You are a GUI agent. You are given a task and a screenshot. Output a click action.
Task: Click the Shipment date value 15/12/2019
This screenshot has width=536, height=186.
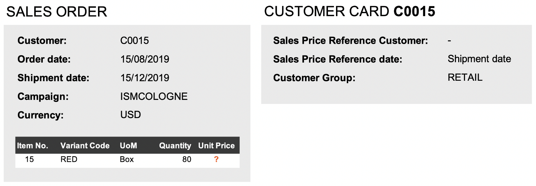145,78
